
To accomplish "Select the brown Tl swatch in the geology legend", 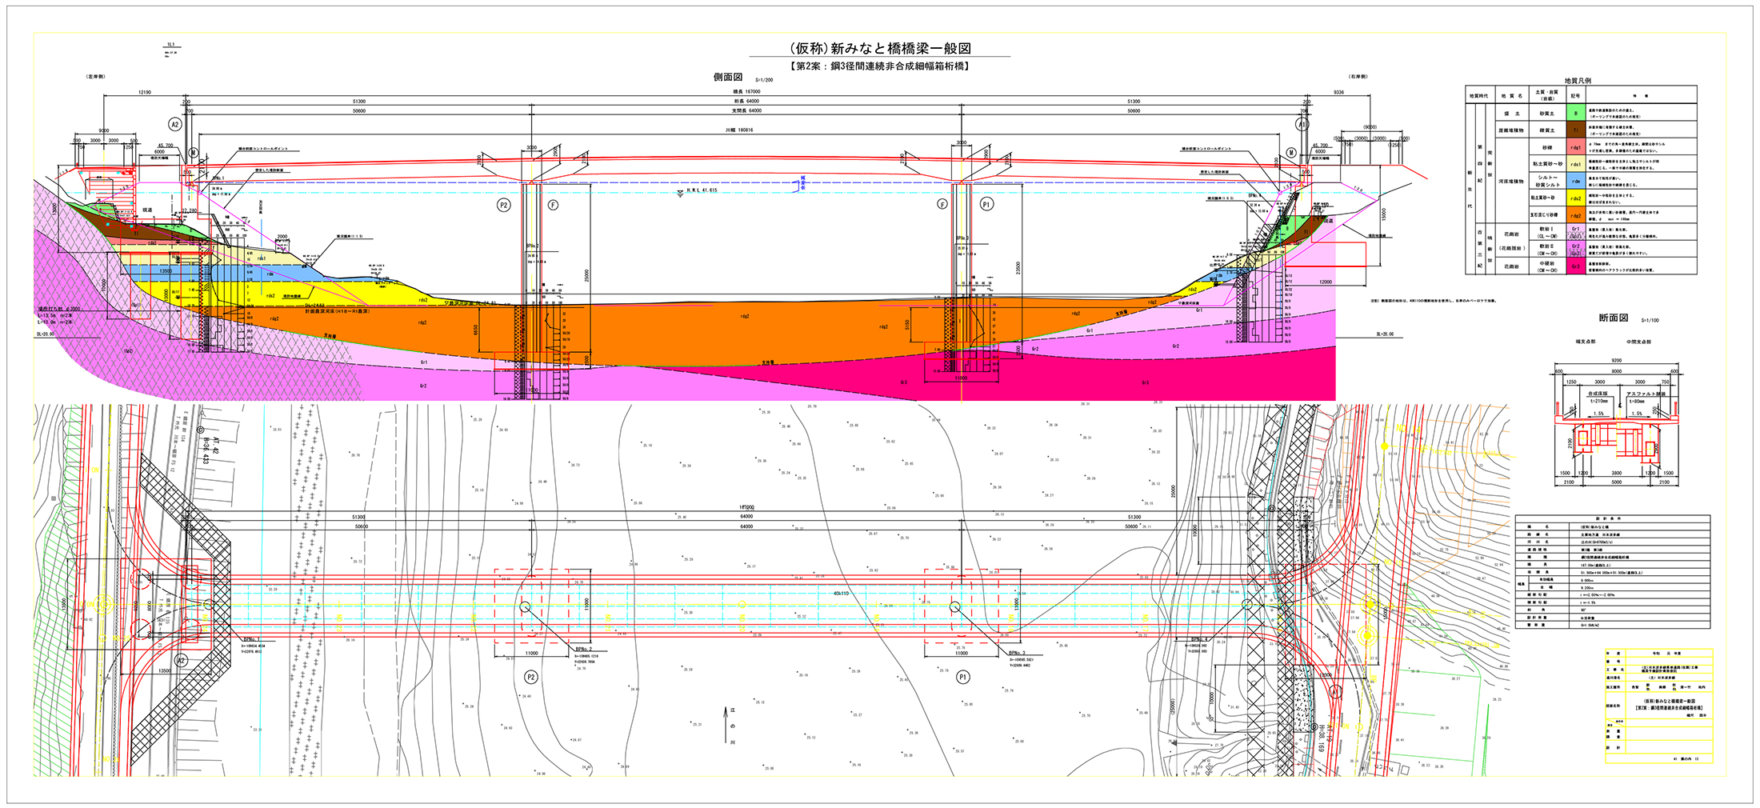I will pyautogui.click(x=1575, y=130).
